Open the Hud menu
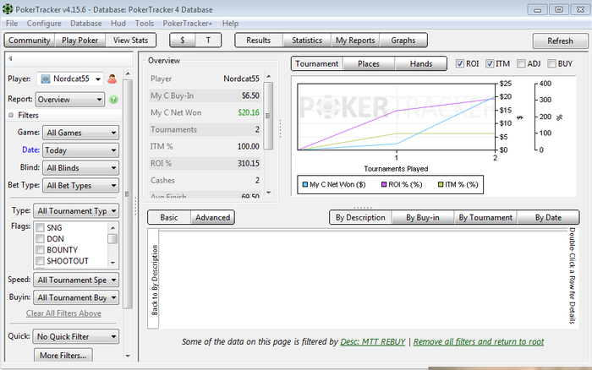This screenshot has width=592, height=370. pos(118,24)
